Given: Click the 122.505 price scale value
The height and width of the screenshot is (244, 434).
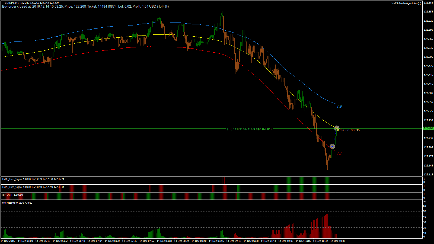Looking at the screenshot, I should pos(428,57).
